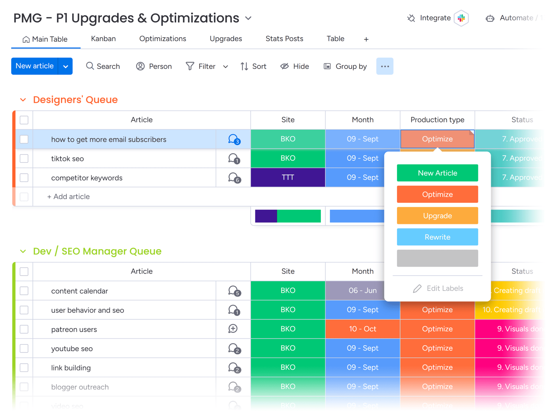This screenshot has width=552, height=413.
Task: Select all rows in Designers' Queue header
Action: click(x=24, y=120)
